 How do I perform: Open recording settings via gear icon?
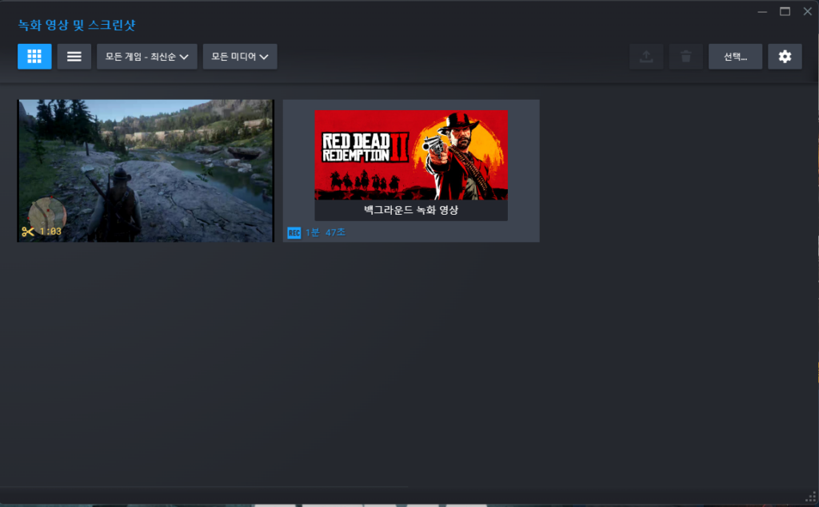point(785,57)
